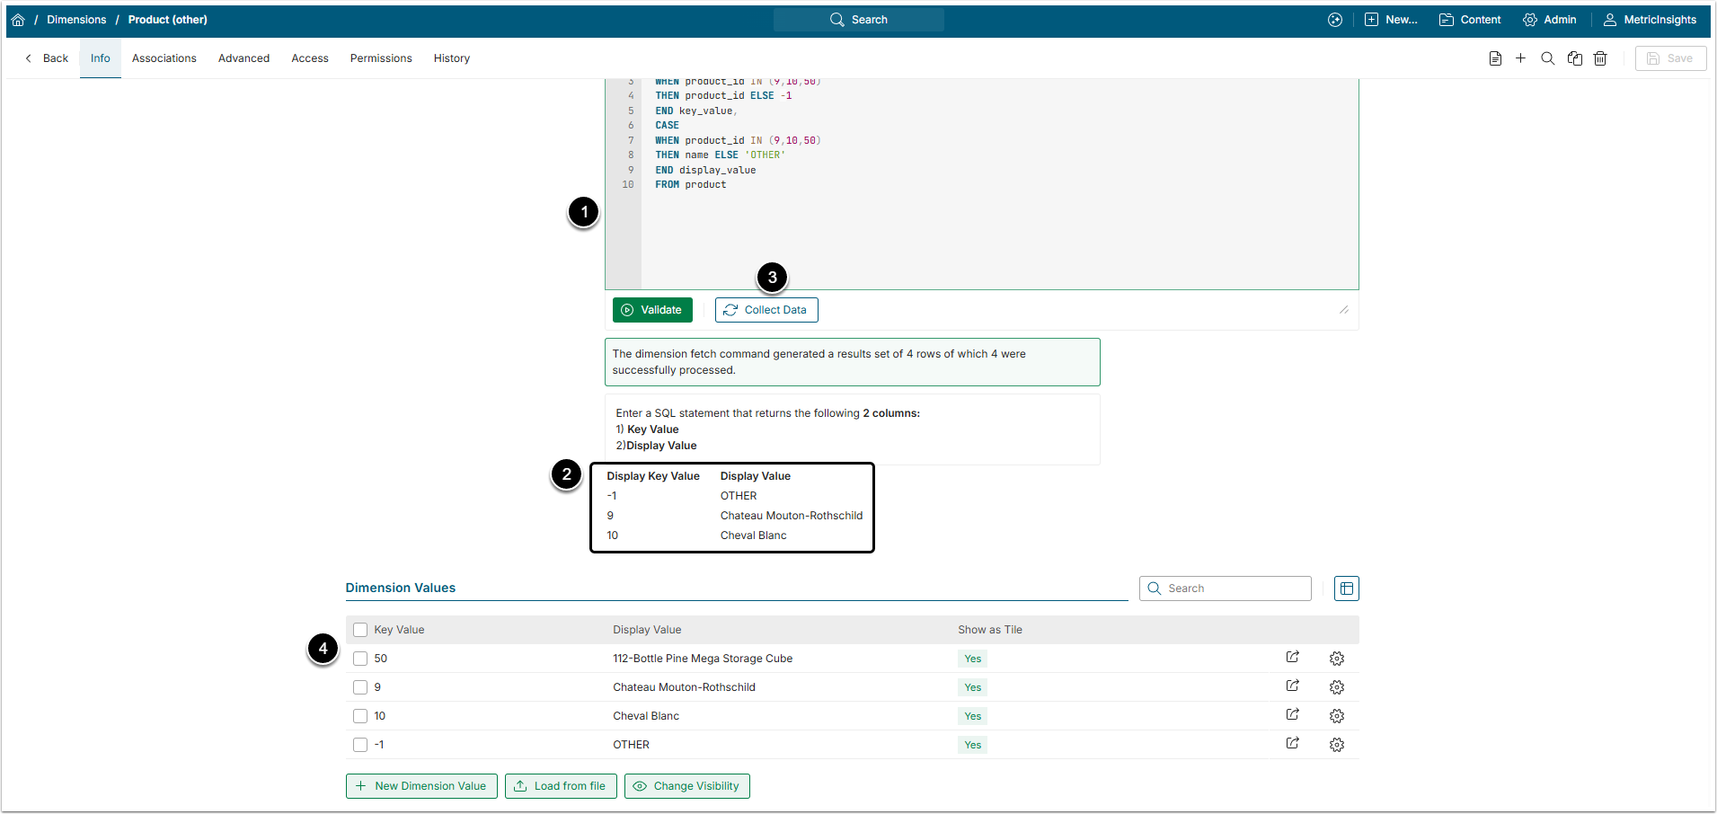Open the gear settings for key value 50

(x=1336, y=659)
